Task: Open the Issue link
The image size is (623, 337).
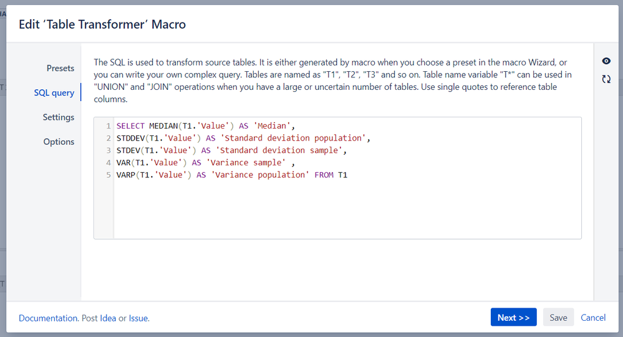Action: pyautogui.click(x=138, y=318)
